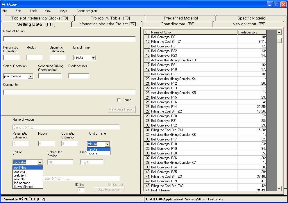Open the Edit menu
288x203 pixels.
pos(18,11)
